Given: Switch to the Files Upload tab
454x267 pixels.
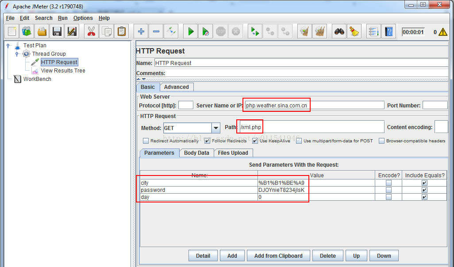Looking at the screenshot, I should [233, 153].
